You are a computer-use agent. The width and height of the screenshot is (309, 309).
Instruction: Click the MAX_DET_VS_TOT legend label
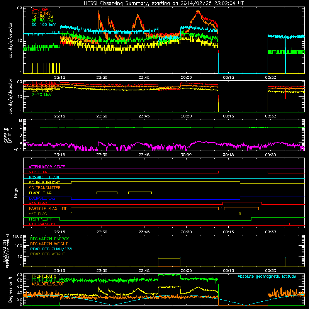[48, 284]
